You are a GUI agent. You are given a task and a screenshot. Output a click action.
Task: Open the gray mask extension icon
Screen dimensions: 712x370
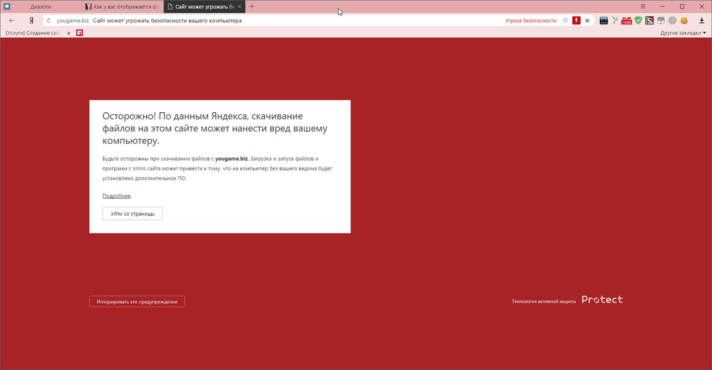tap(661, 21)
